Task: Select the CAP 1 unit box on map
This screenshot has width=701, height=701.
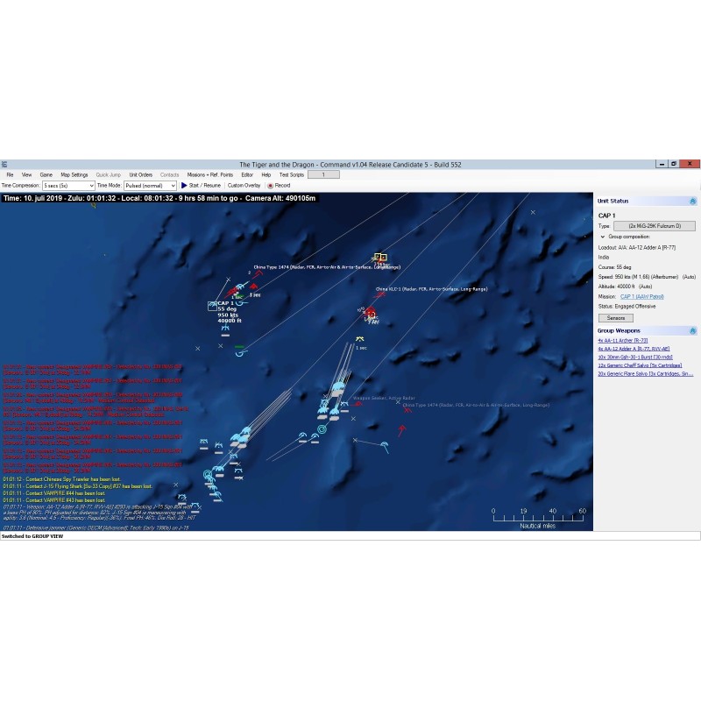Action: tap(212, 306)
